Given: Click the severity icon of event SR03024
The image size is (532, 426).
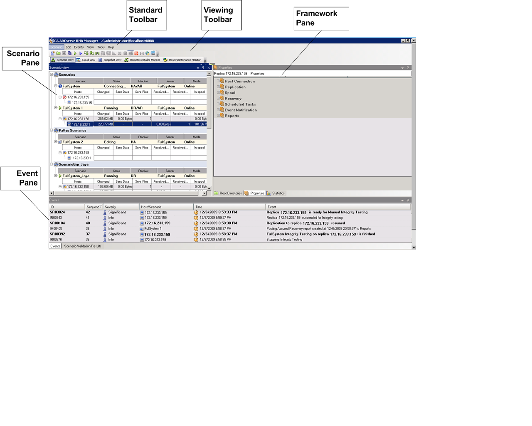Looking at the screenshot, I should 105,212.
